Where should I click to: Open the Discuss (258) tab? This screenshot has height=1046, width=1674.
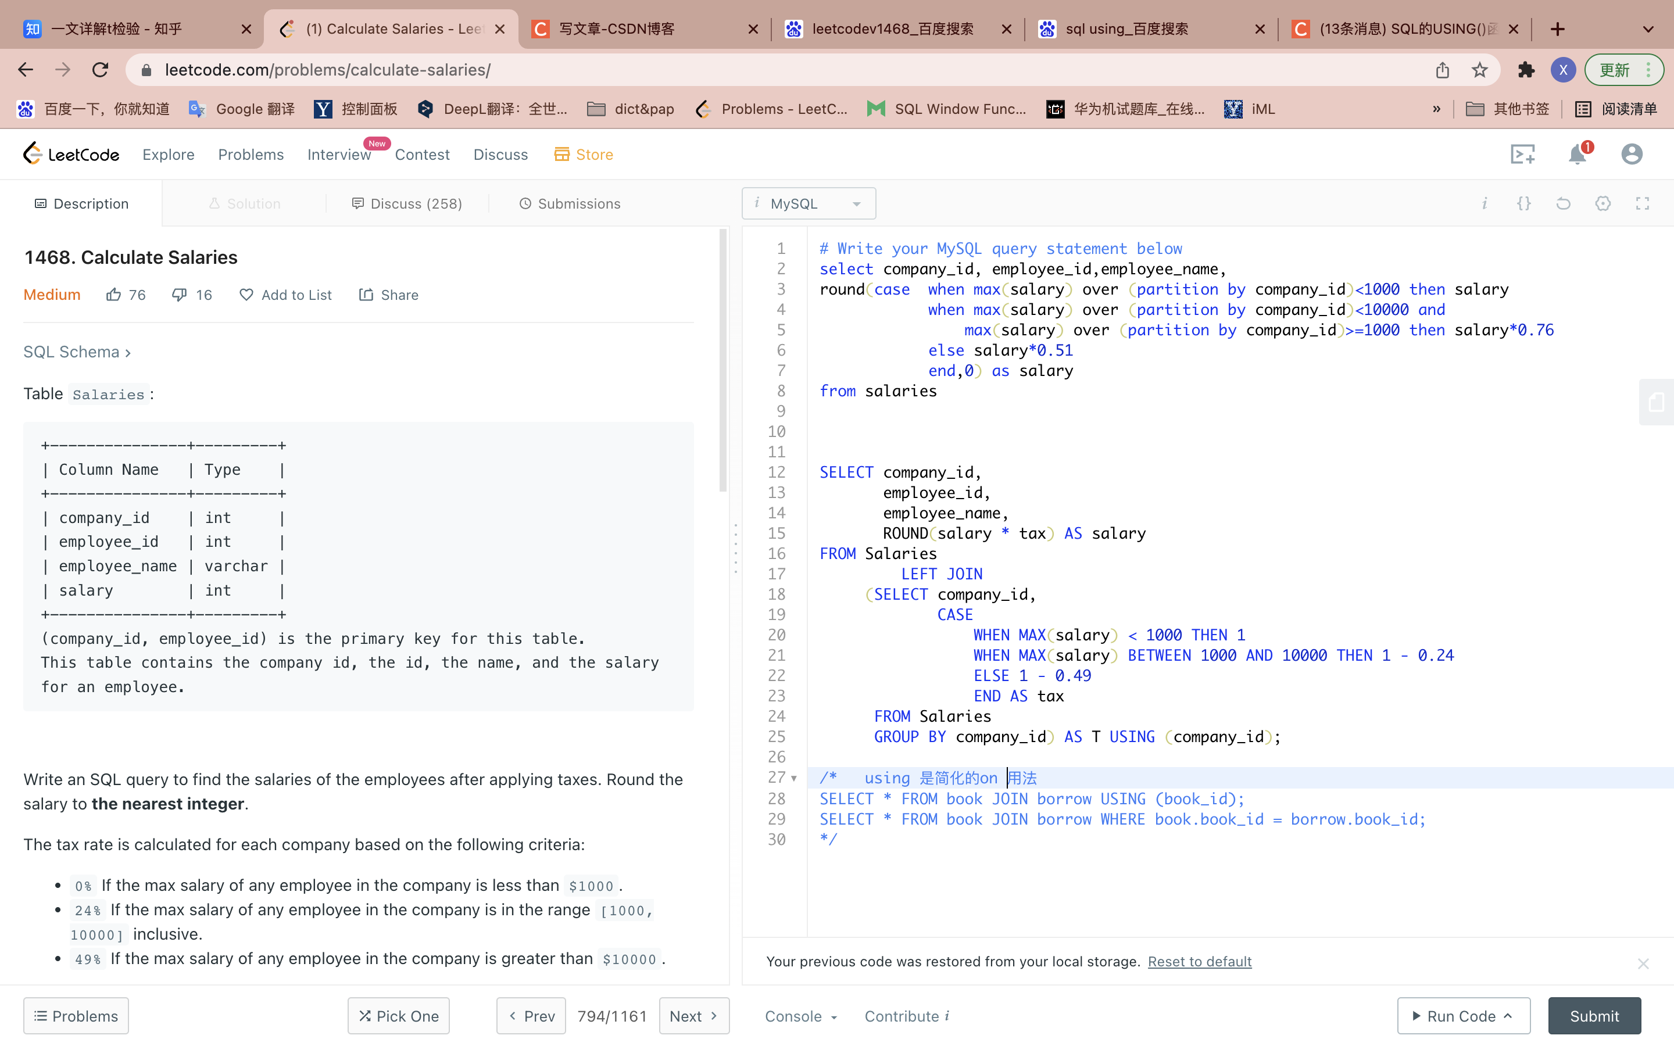(x=407, y=203)
